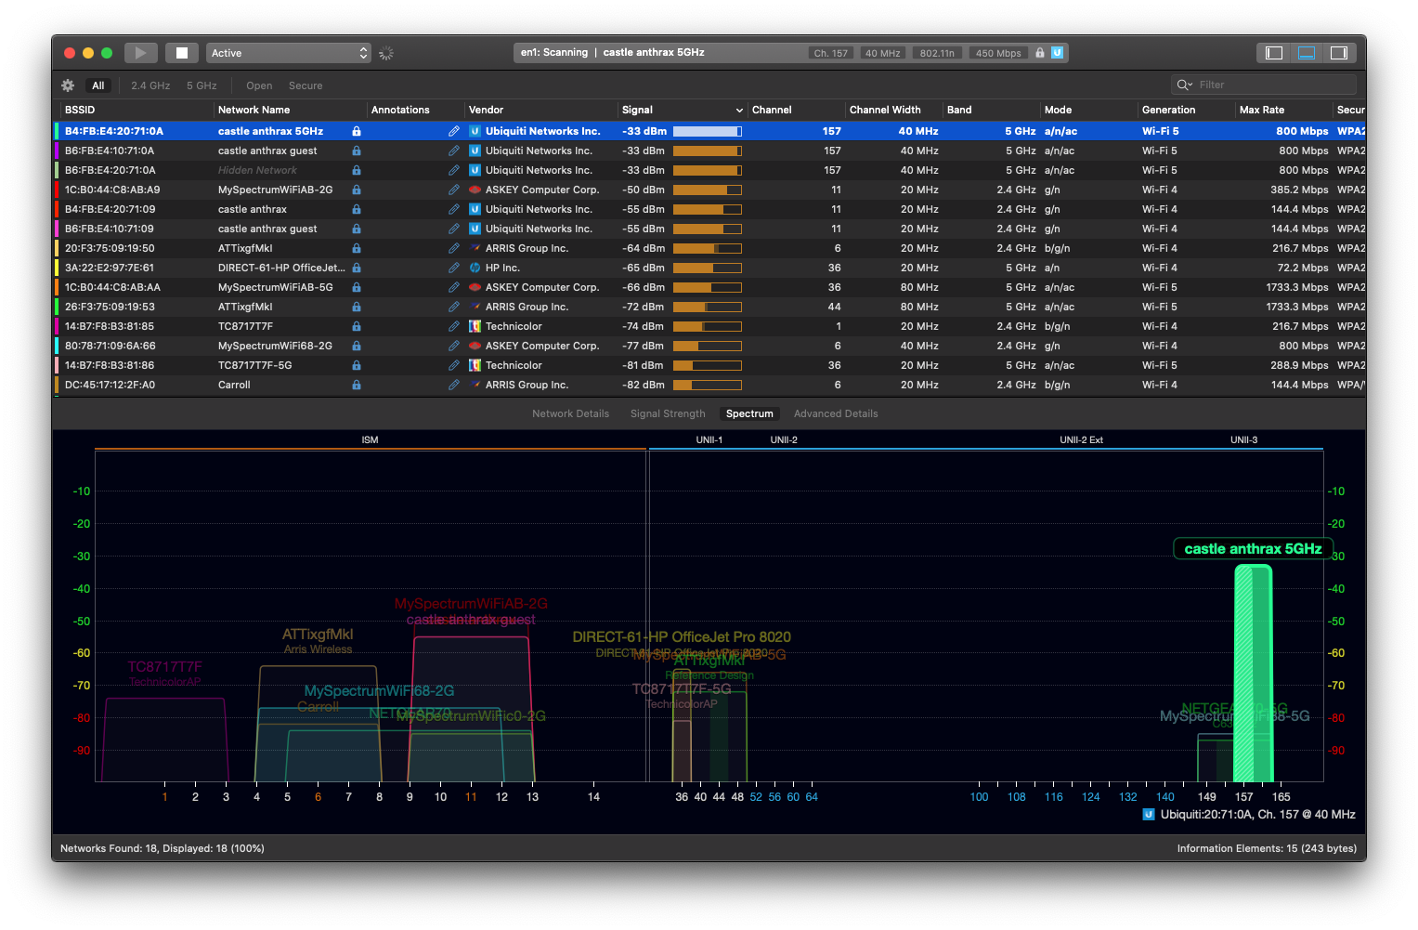Select MySpectrumWiFiAB-5G network name
Screen dimensions: 1418x930
(275, 287)
